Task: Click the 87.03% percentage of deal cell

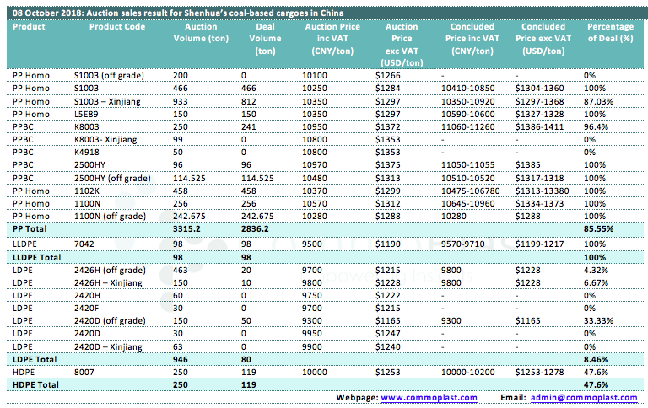Action: pos(598,100)
